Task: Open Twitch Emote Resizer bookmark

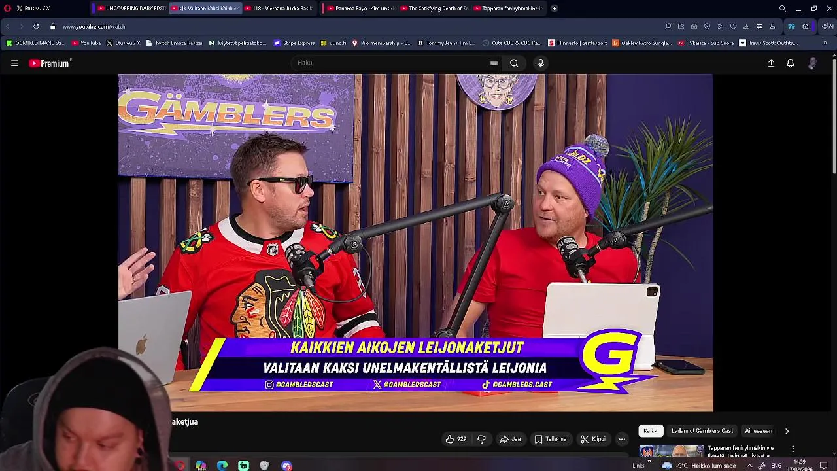Action: point(175,43)
